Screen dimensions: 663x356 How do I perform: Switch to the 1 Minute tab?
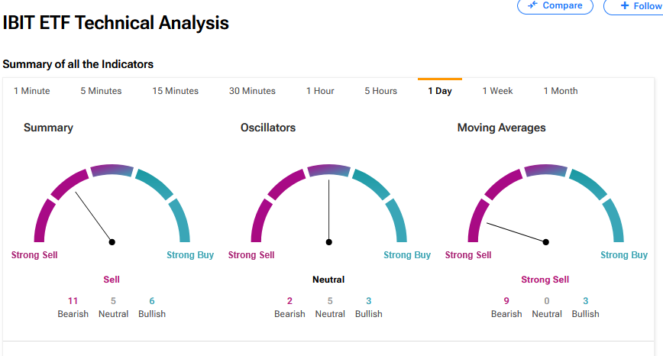(x=32, y=91)
